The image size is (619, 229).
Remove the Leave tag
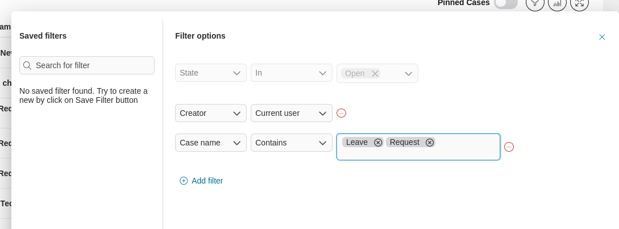point(378,143)
